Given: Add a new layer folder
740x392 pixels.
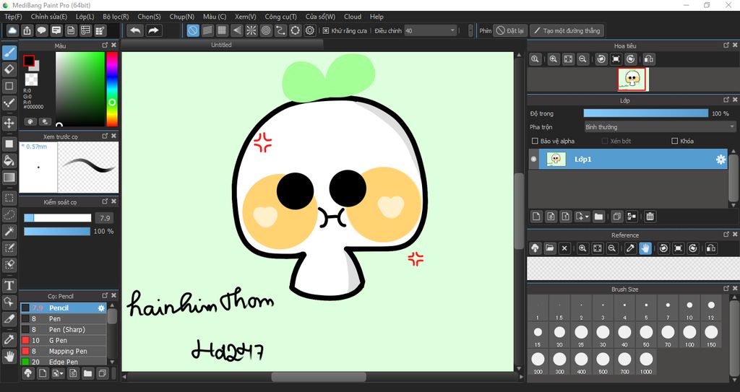Looking at the screenshot, I should (598, 217).
